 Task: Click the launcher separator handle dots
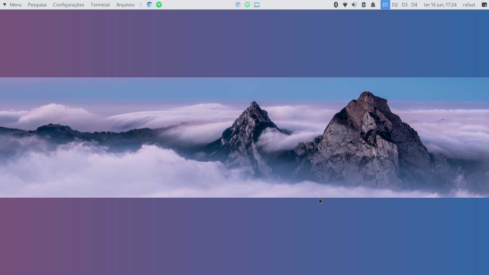141,5
